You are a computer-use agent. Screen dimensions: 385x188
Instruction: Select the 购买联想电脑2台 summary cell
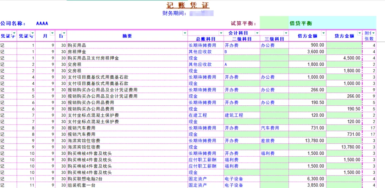click(x=127, y=179)
